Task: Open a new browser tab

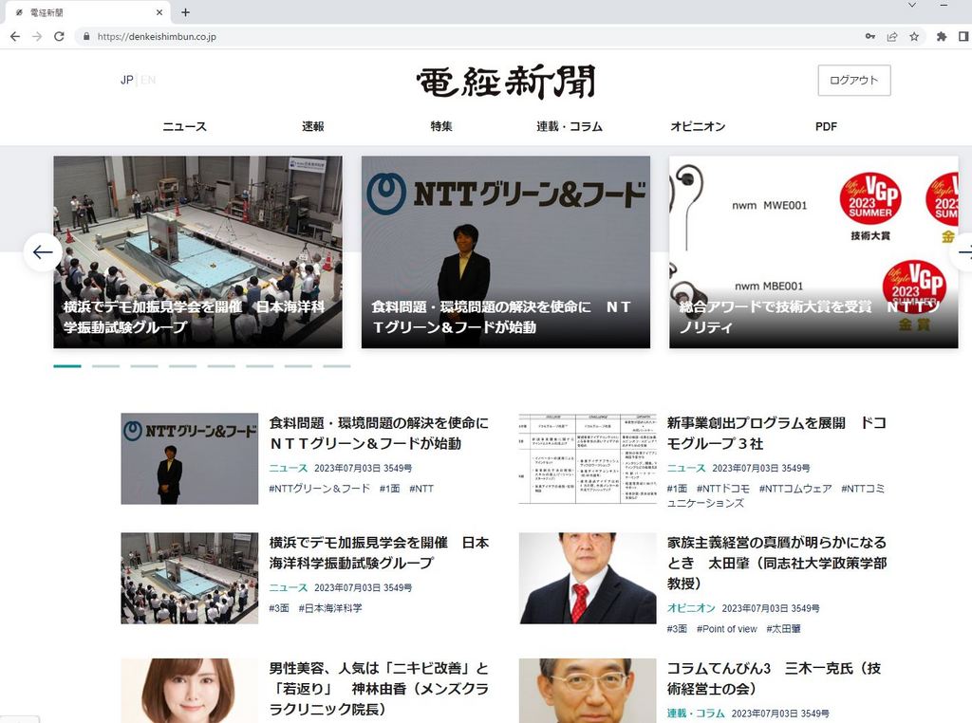Action: coord(185,11)
